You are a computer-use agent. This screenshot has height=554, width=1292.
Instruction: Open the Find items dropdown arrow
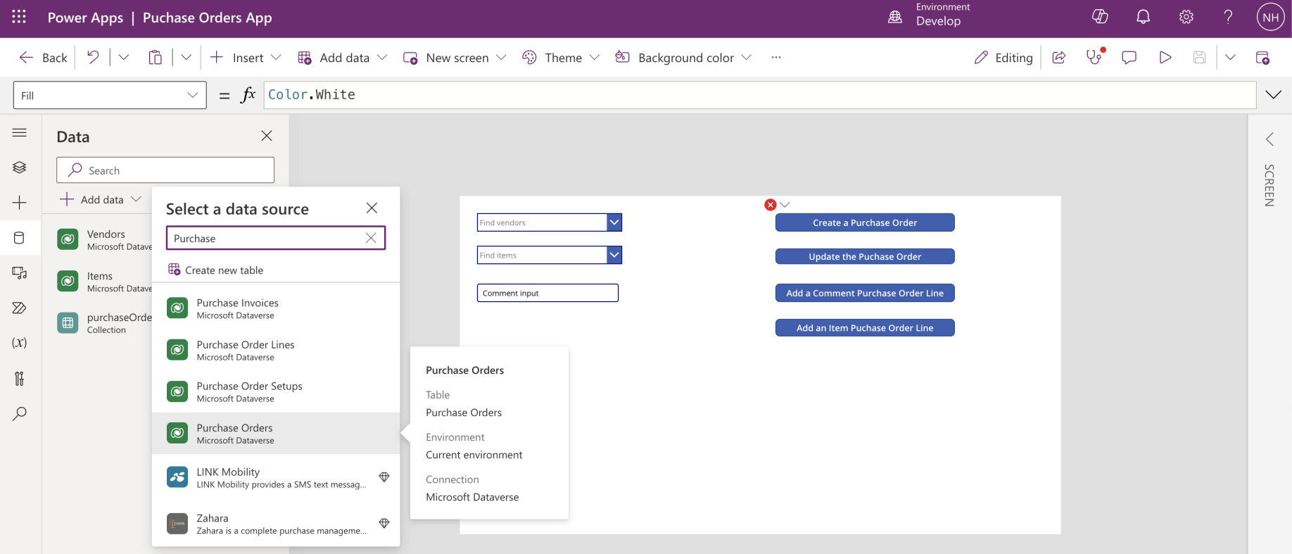tap(614, 255)
